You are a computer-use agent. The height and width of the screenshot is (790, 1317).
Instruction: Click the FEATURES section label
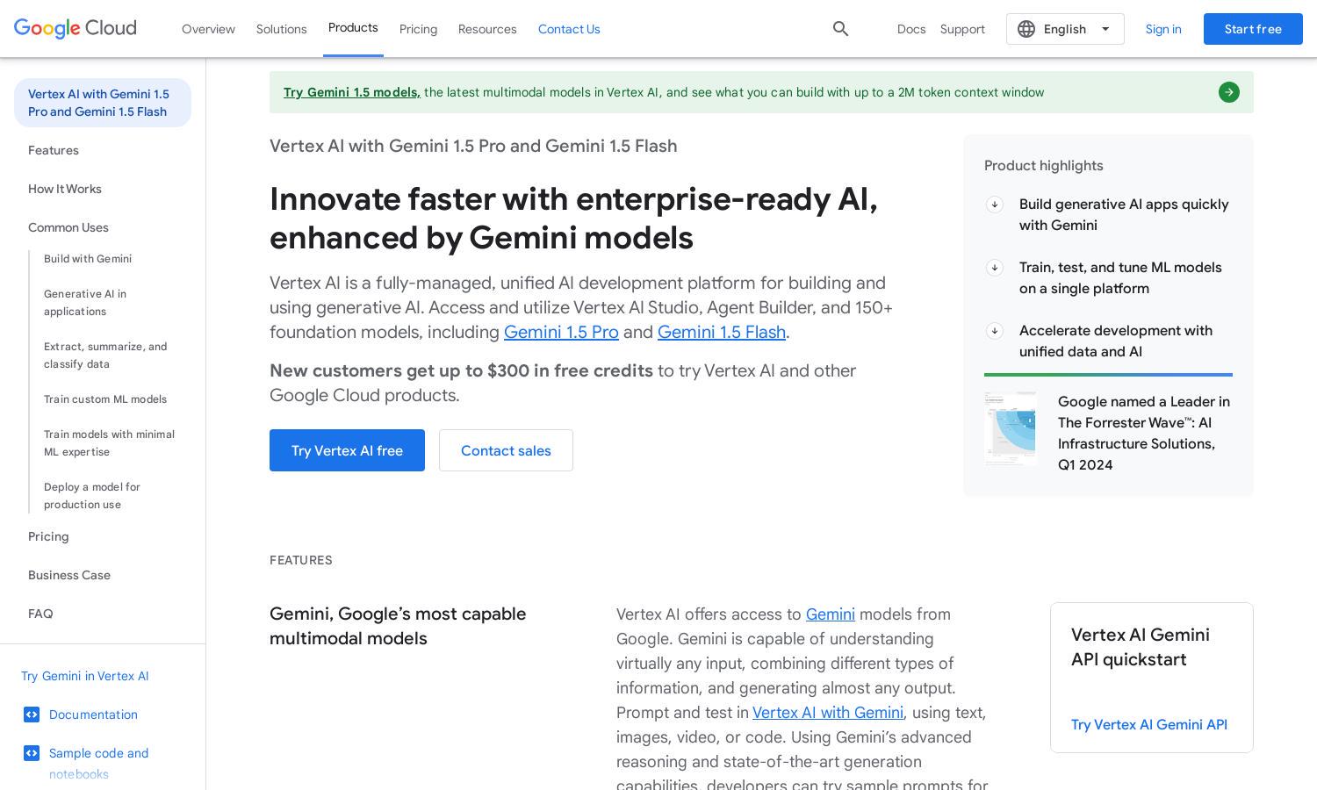[x=301, y=560]
